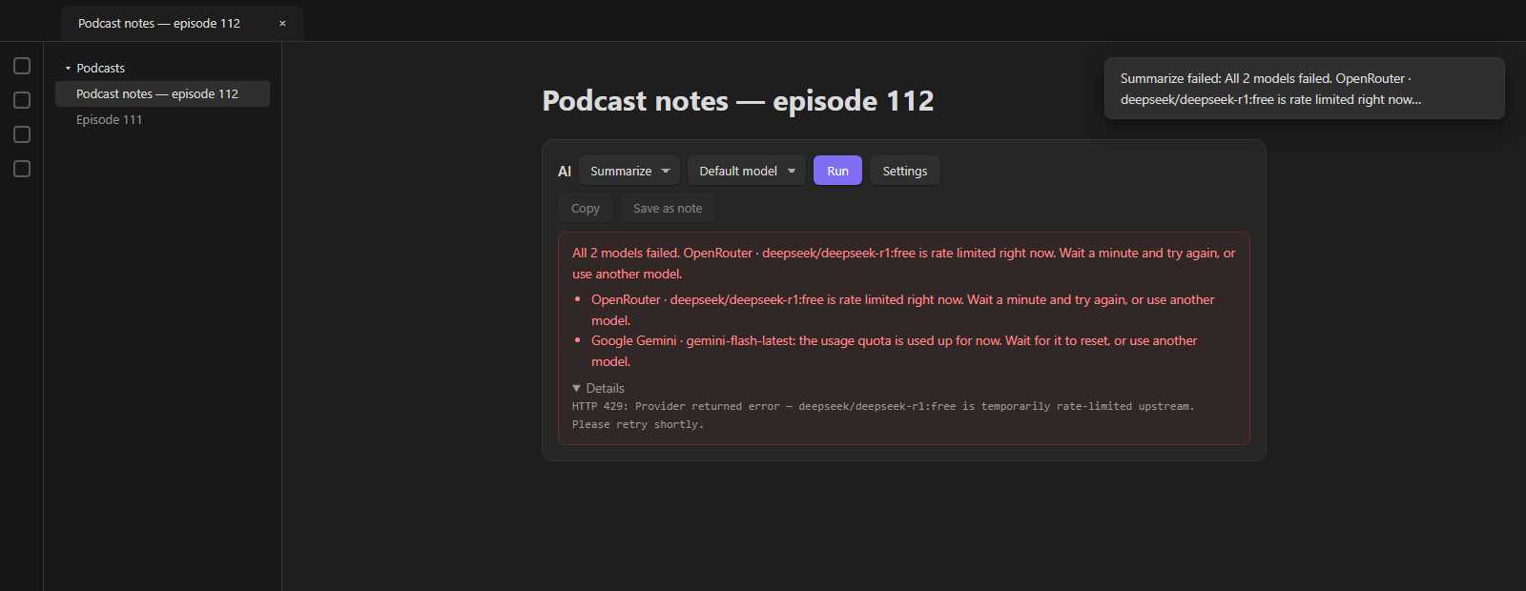Collapse the Details disclosure triangle
Image resolution: width=1526 pixels, height=591 pixels.
[x=576, y=388]
